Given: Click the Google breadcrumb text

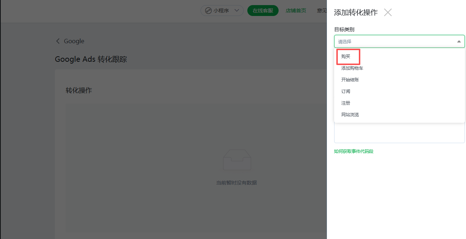Looking at the screenshot, I should pyautogui.click(x=74, y=41).
